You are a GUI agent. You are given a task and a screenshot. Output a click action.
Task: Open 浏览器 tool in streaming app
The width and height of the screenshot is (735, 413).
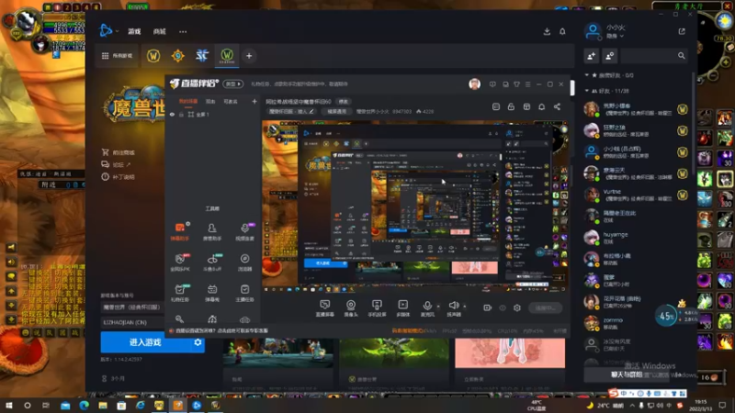click(x=244, y=262)
